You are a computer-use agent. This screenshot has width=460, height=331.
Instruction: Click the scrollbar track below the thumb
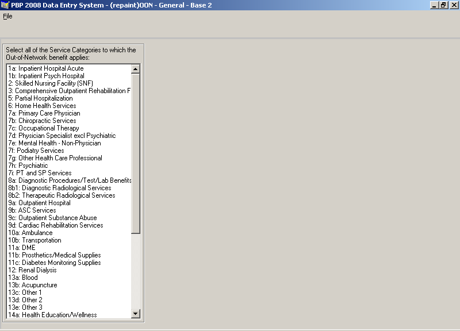pyautogui.click(x=136, y=271)
